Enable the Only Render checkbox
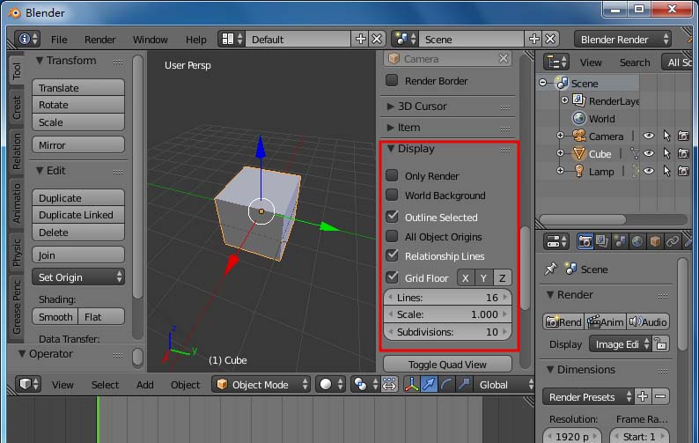 [x=393, y=176]
